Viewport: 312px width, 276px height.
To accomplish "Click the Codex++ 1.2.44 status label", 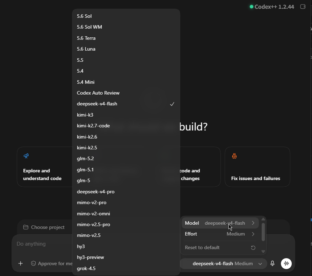I will pos(274,7).
